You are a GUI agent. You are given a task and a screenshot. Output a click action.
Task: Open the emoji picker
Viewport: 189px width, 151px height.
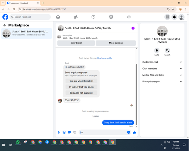[x=129, y=132]
